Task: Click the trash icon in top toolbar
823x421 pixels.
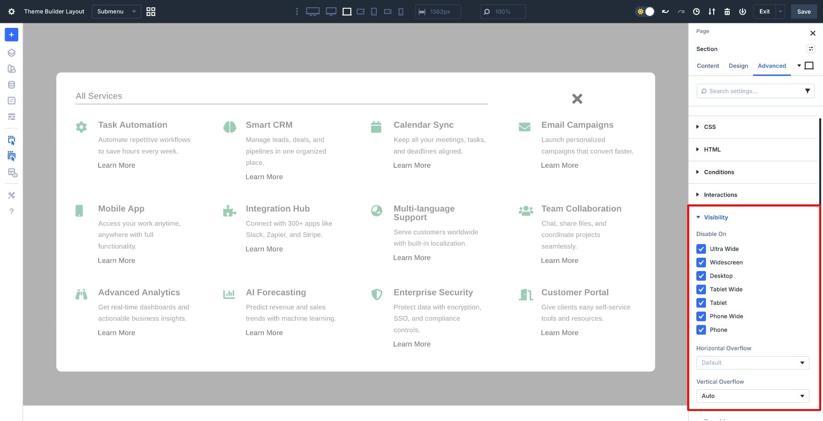Action: point(727,11)
